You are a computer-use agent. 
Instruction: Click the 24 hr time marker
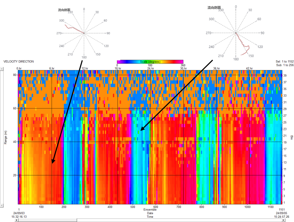pos(151,68)
